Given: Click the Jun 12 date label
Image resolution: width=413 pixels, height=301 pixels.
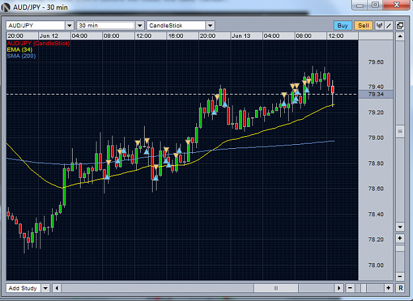Looking at the screenshot, I should point(49,36).
